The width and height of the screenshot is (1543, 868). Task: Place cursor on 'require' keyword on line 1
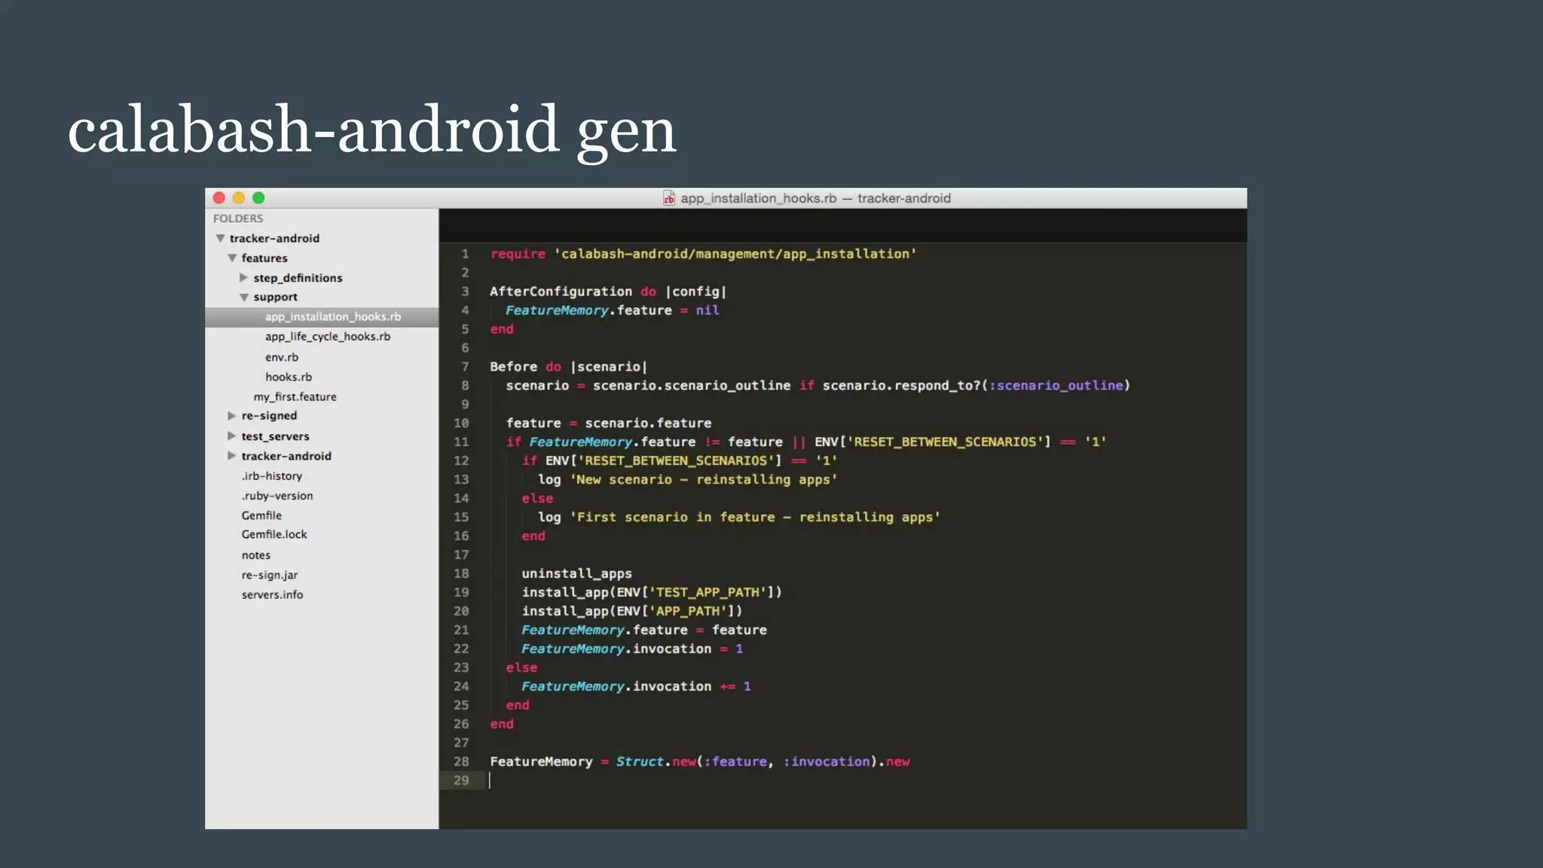(518, 254)
